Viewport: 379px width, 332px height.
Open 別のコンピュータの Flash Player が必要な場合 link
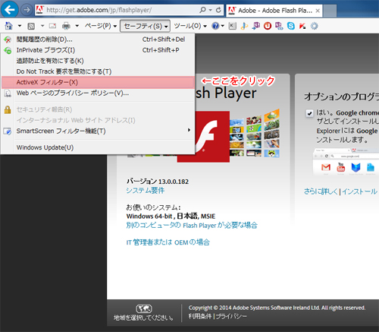tap(192, 225)
